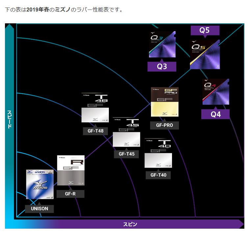Click the Q5 rubber package image
This screenshot has height=232, width=248.
point(205,54)
